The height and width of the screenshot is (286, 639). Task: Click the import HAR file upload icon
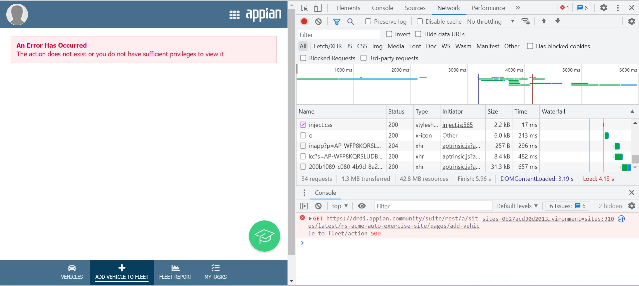coord(544,21)
